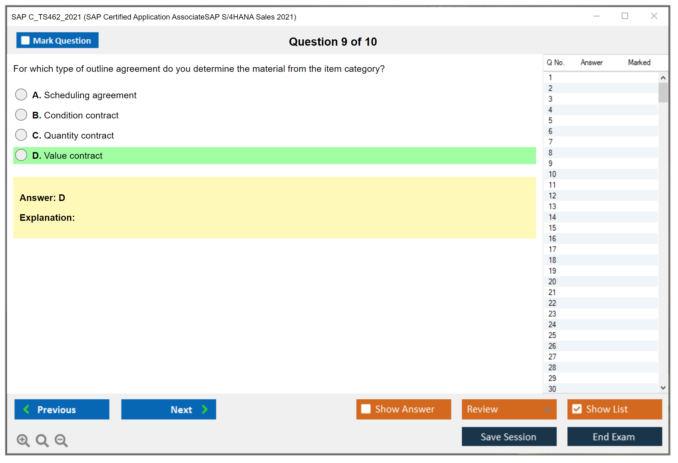The height and width of the screenshot is (463, 678).
Task: Jump to question 10 in the list
Action: 552,174
